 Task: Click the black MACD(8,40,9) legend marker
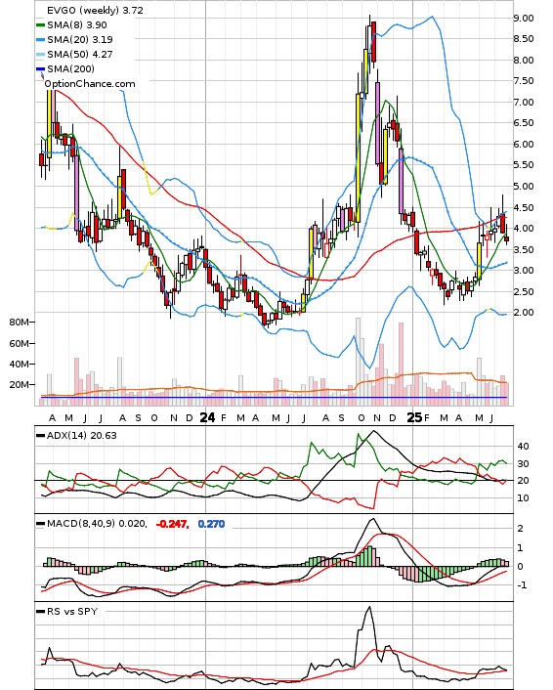tap(40, 524)
